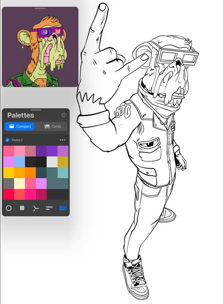This screenshot has height=304, width=223.
Task: Open the Value sliders tab
Action: tap(49, 208)
